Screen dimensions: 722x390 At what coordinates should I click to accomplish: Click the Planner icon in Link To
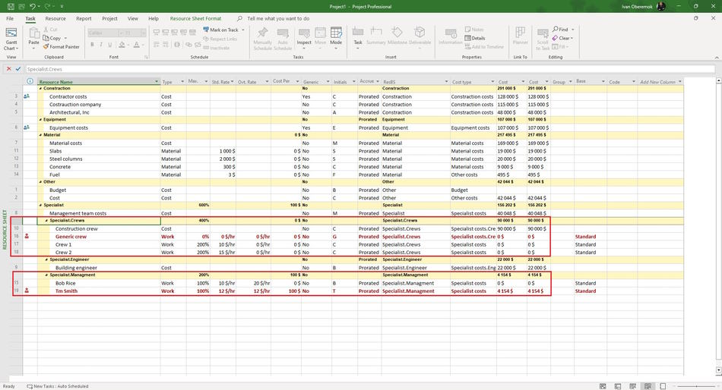521,32
